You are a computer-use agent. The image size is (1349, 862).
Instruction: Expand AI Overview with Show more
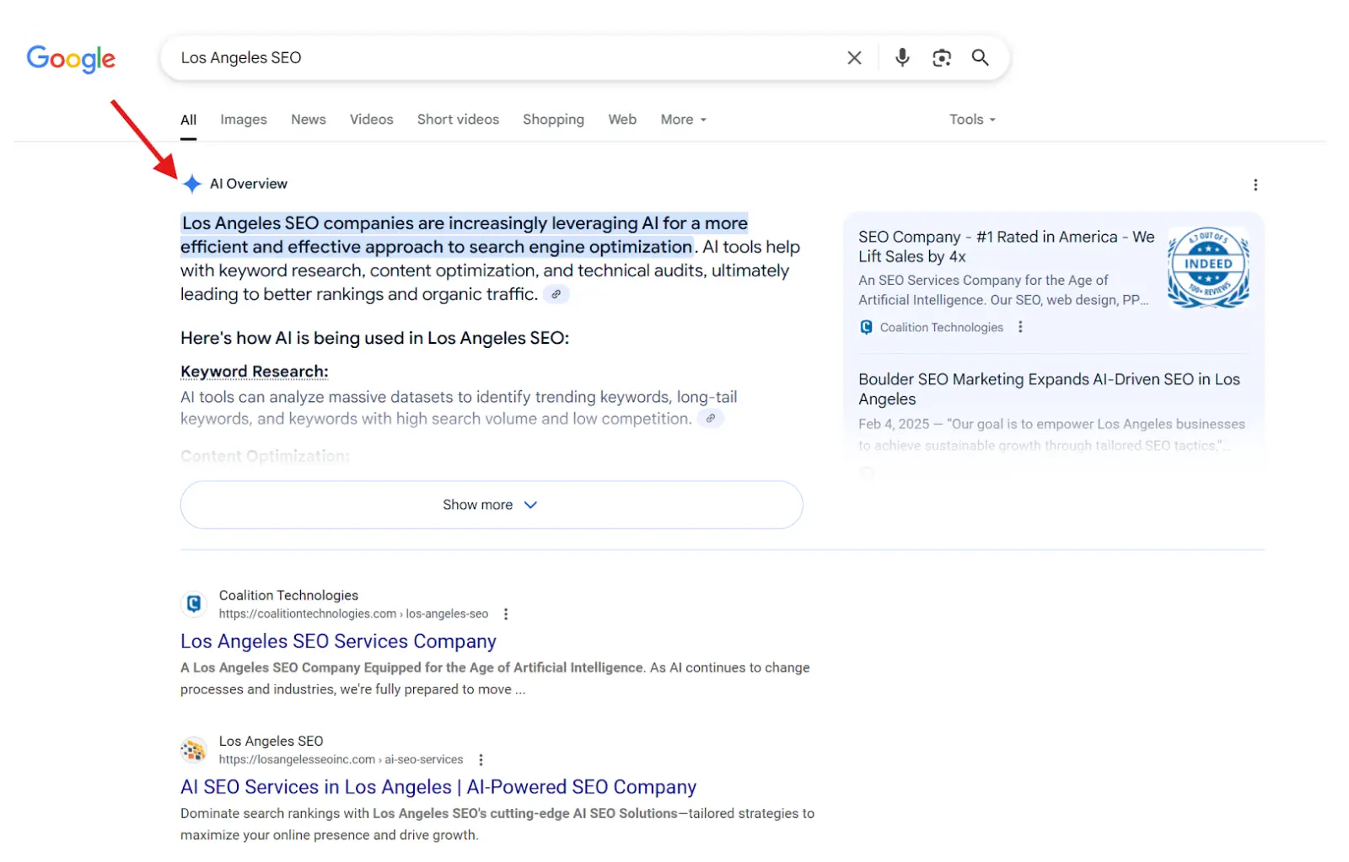tap(491, 505)
